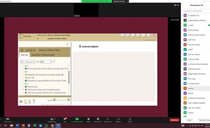Click the magnifier search icon beside audit number

(x=38, y=62)
